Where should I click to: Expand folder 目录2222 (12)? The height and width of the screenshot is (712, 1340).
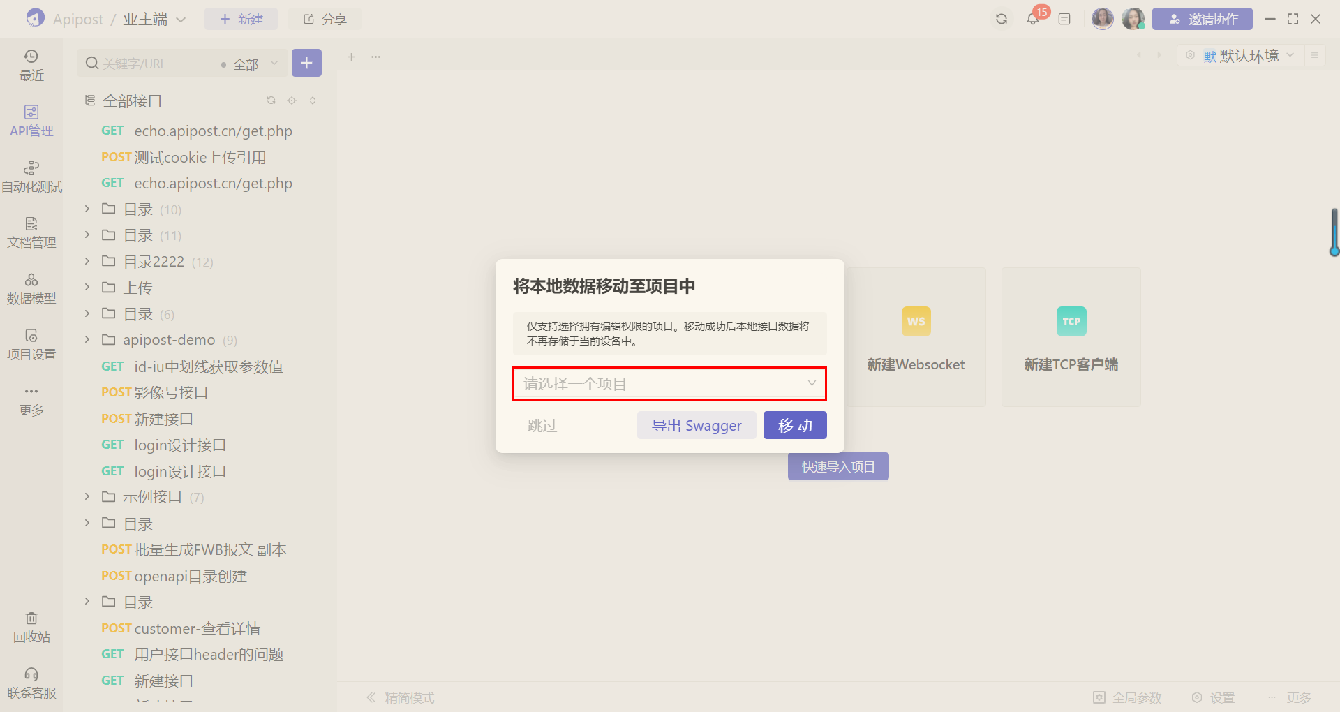tap(87, 261)
